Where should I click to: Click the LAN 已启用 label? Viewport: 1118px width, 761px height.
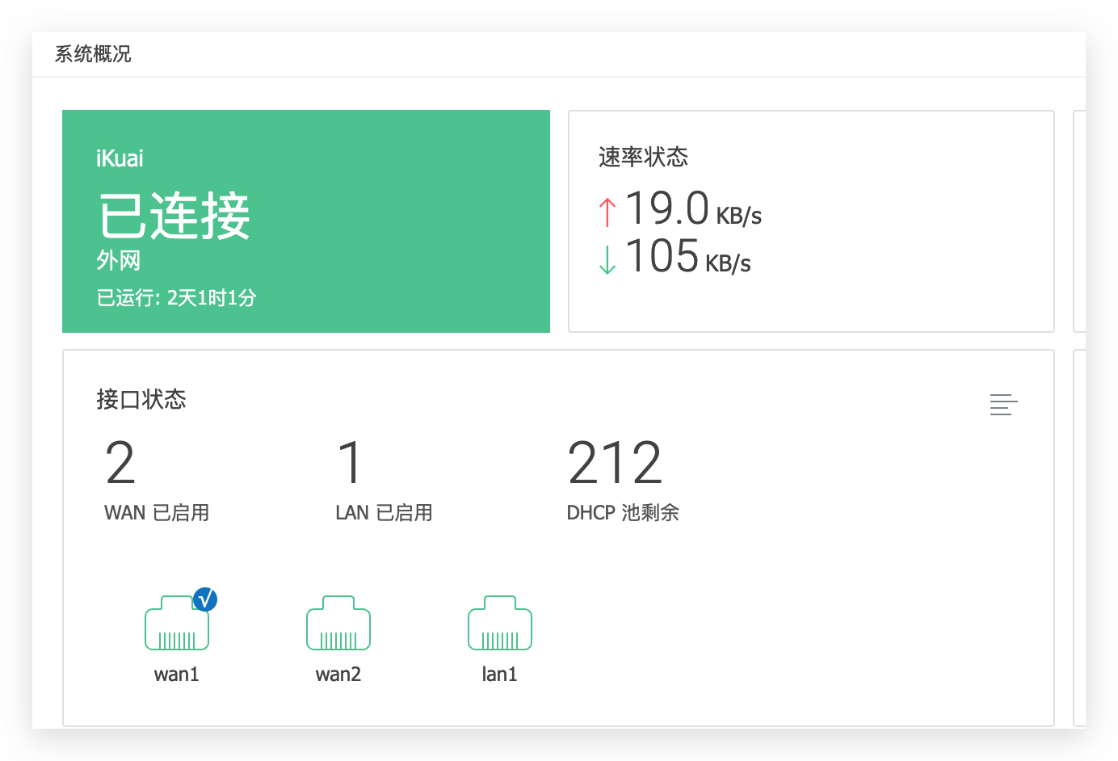click(x=384, y=513)
